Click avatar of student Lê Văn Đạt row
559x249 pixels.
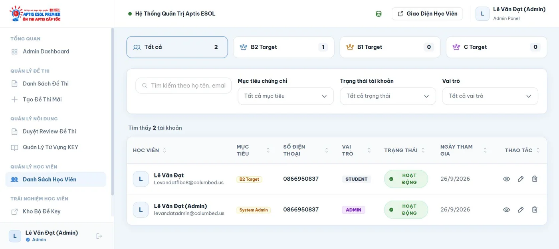(x=141, y=179)
